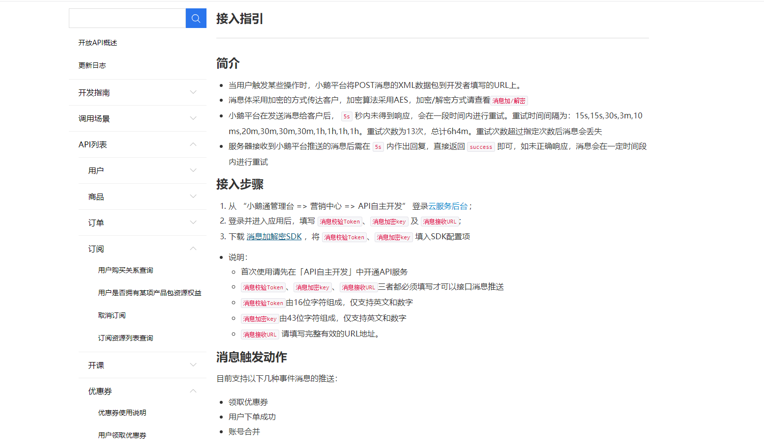Open 用户领取优惠券 page
This screenshot has height=448, width=764.
tap(122, 435)
